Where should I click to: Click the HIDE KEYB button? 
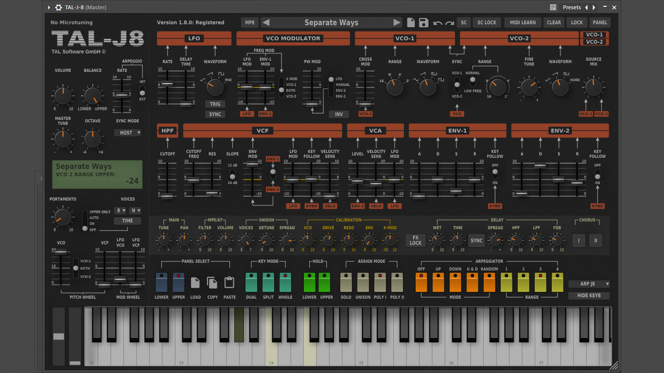589,295
